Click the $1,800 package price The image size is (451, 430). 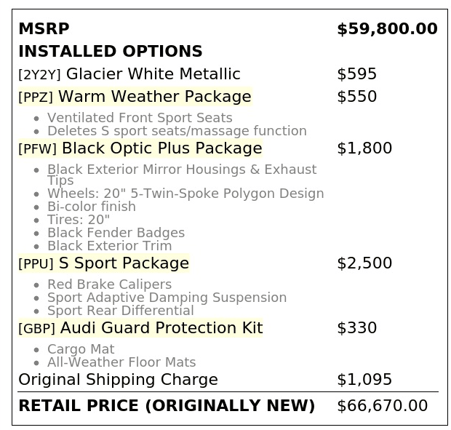pos(364,148)
